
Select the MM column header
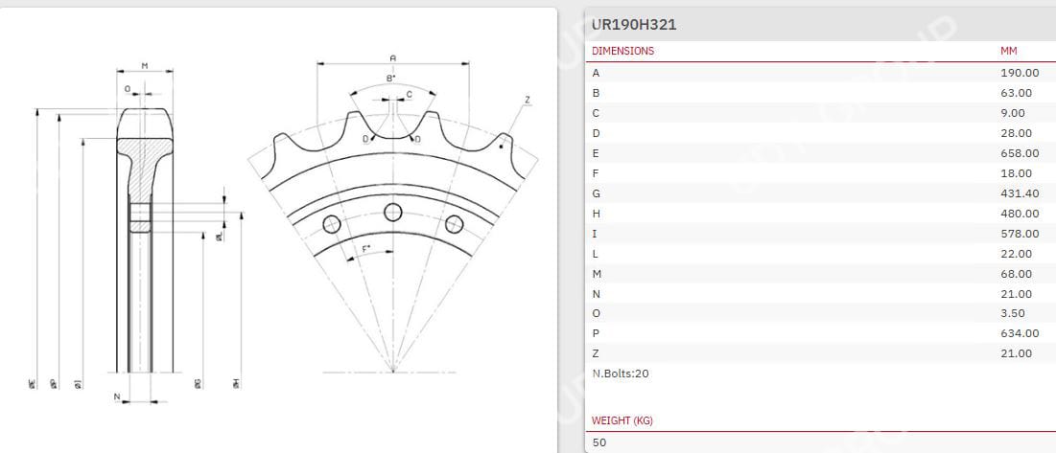tap(1008, 51)
